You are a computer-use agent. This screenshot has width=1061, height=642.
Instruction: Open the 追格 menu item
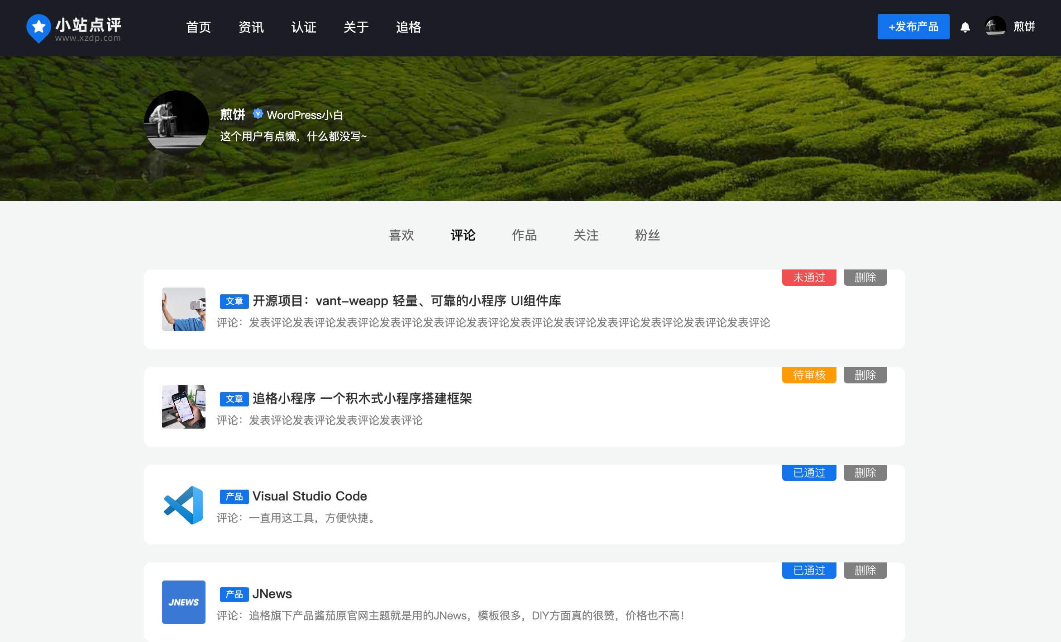[x=409, y=27]
